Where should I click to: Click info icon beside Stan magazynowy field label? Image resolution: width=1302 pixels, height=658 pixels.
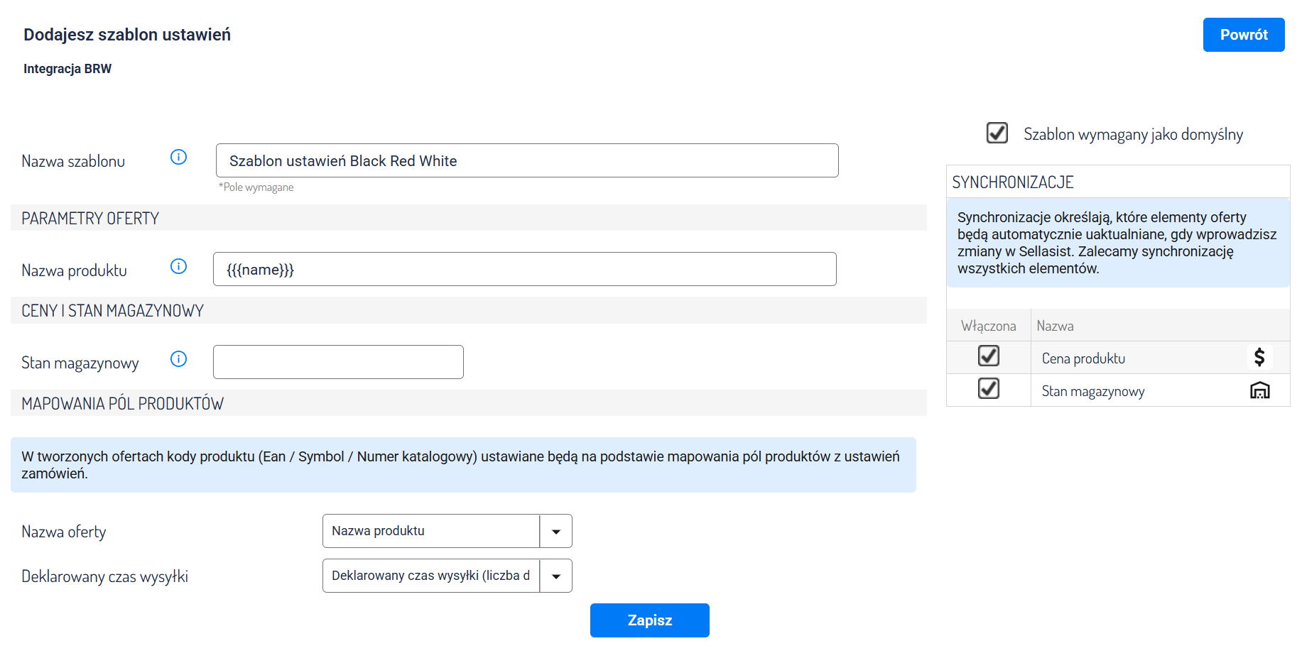click(178, 359)
